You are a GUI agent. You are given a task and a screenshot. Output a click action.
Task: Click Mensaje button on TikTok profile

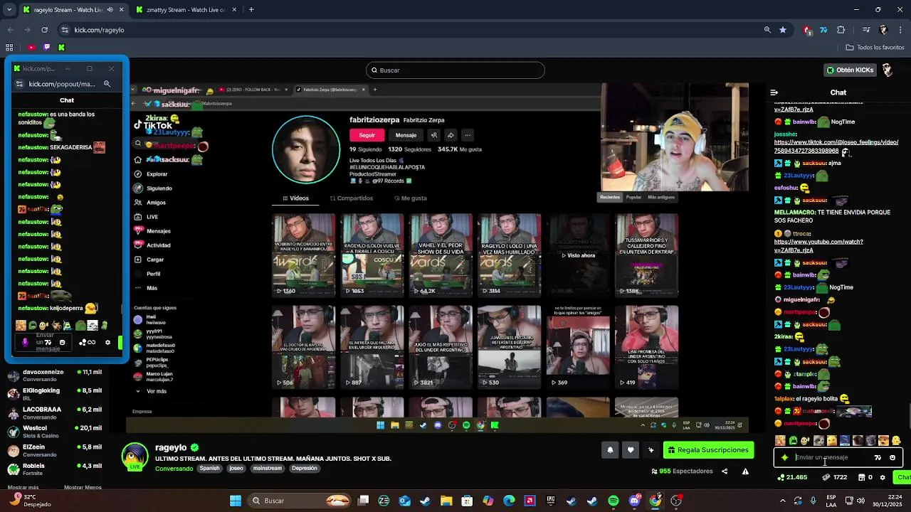406,135
